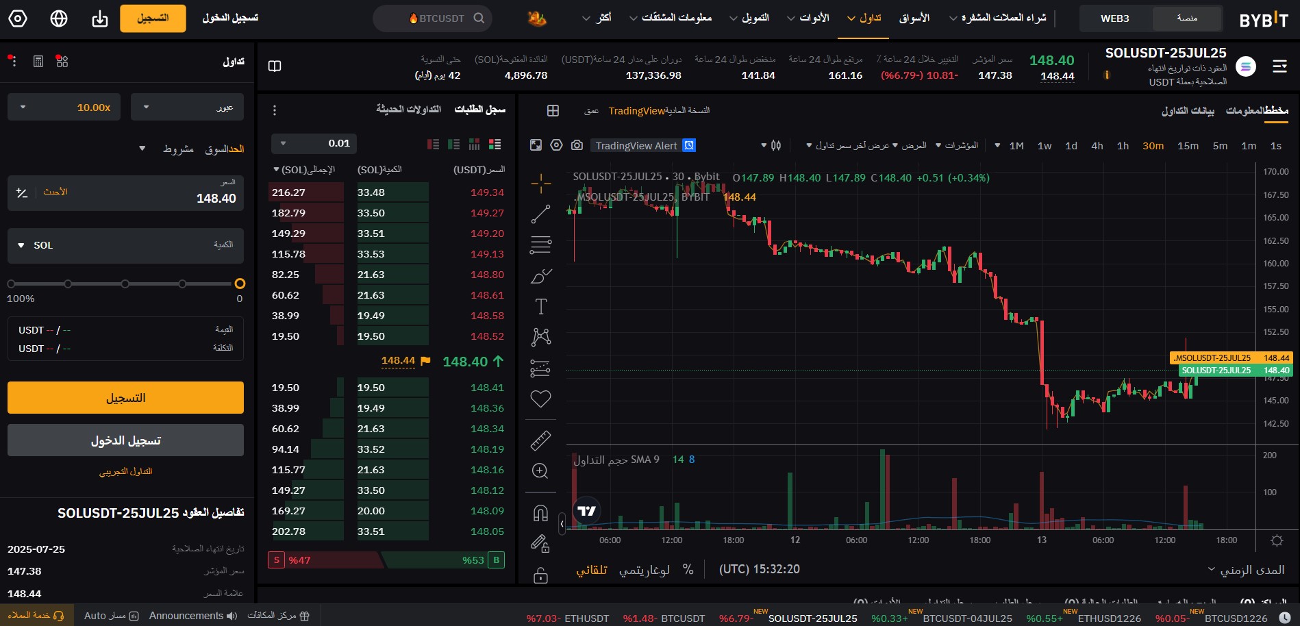The image size is (1300, 626).
Task: Open the 0.01 tick size dropdown
Action: pos(314,144)
